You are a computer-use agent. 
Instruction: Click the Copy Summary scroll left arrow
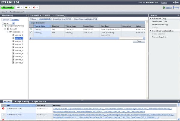(31, 38)
